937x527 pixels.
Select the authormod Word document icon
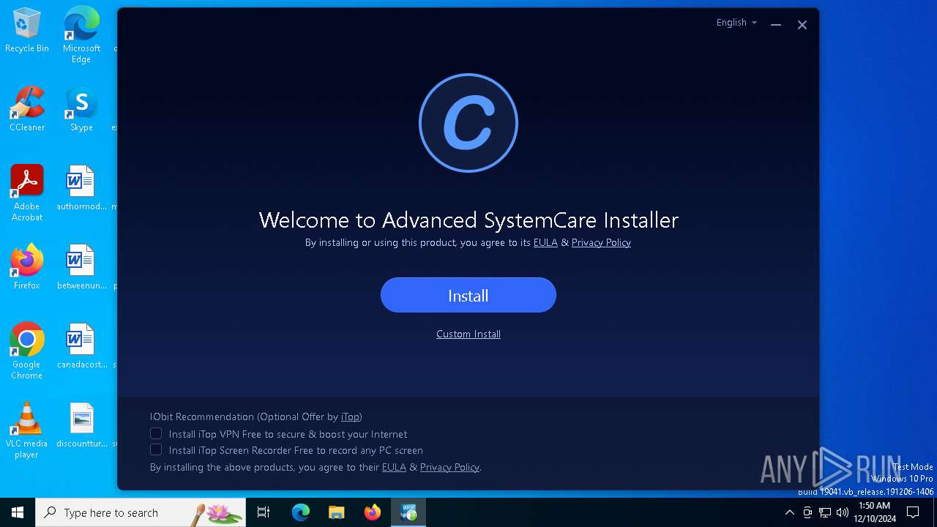pos(81,188)
